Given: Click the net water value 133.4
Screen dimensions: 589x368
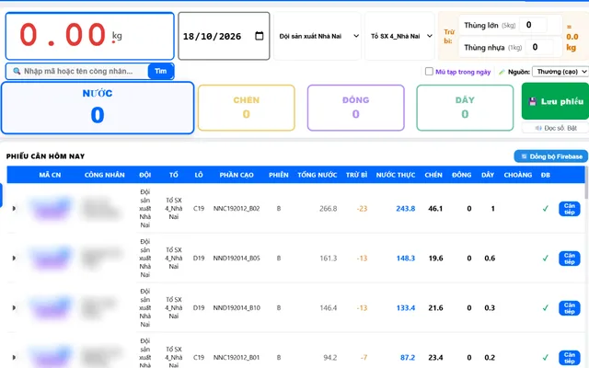Looking at the screenshot, I should (405, 308).
